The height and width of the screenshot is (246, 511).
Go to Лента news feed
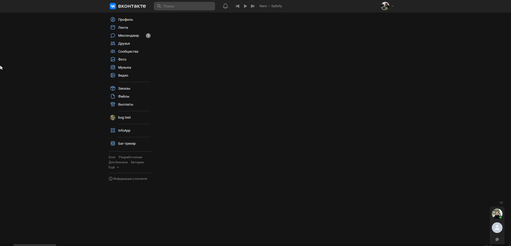pyautogui.click(x=130, y=27)
